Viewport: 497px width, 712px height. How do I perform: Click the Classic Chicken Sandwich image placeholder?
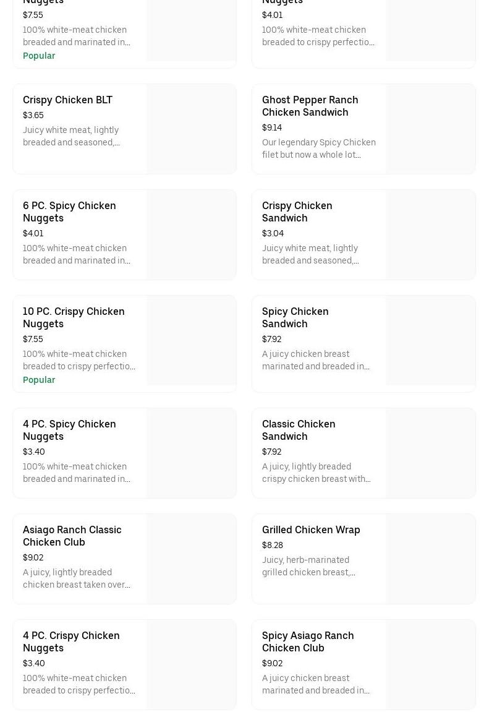point(430,453)
